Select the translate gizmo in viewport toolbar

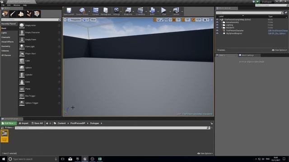(x=155, y=20)
